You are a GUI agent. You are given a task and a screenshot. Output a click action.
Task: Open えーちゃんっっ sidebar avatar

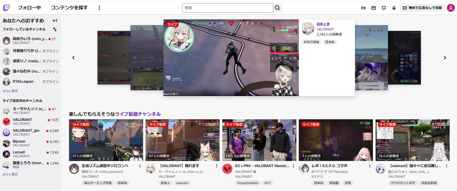[x=6, y=111]
